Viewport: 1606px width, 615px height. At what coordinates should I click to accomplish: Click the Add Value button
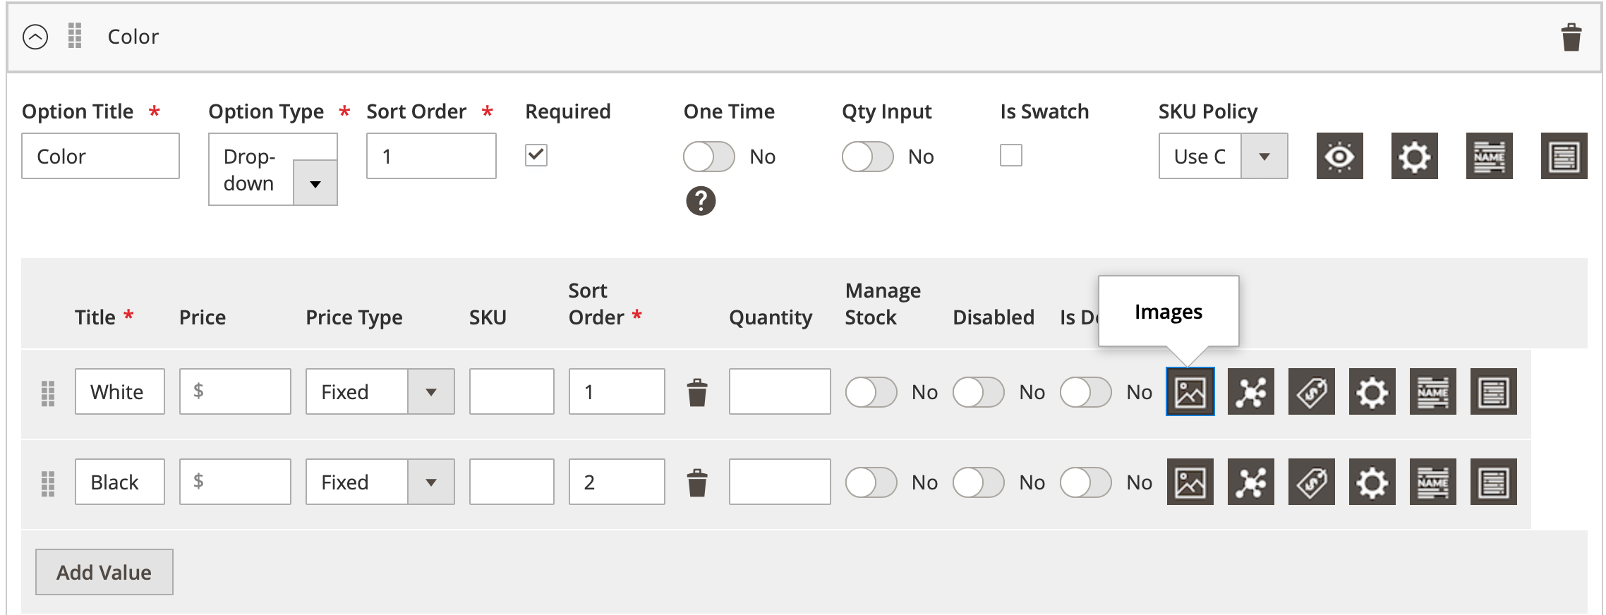click(104, 572)
